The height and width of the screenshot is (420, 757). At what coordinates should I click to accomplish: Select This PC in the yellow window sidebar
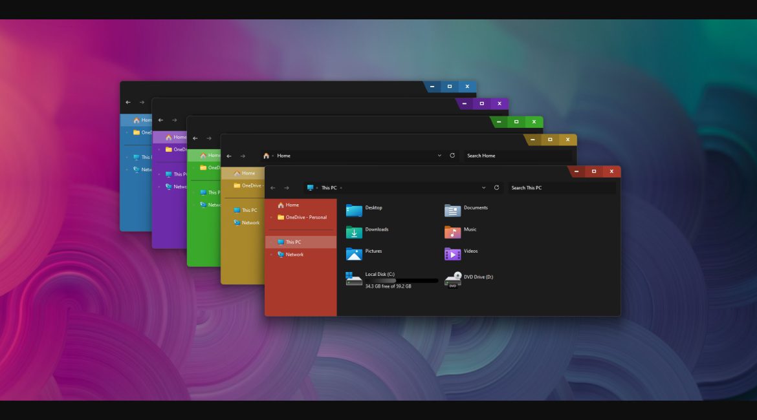coord(243,210)
